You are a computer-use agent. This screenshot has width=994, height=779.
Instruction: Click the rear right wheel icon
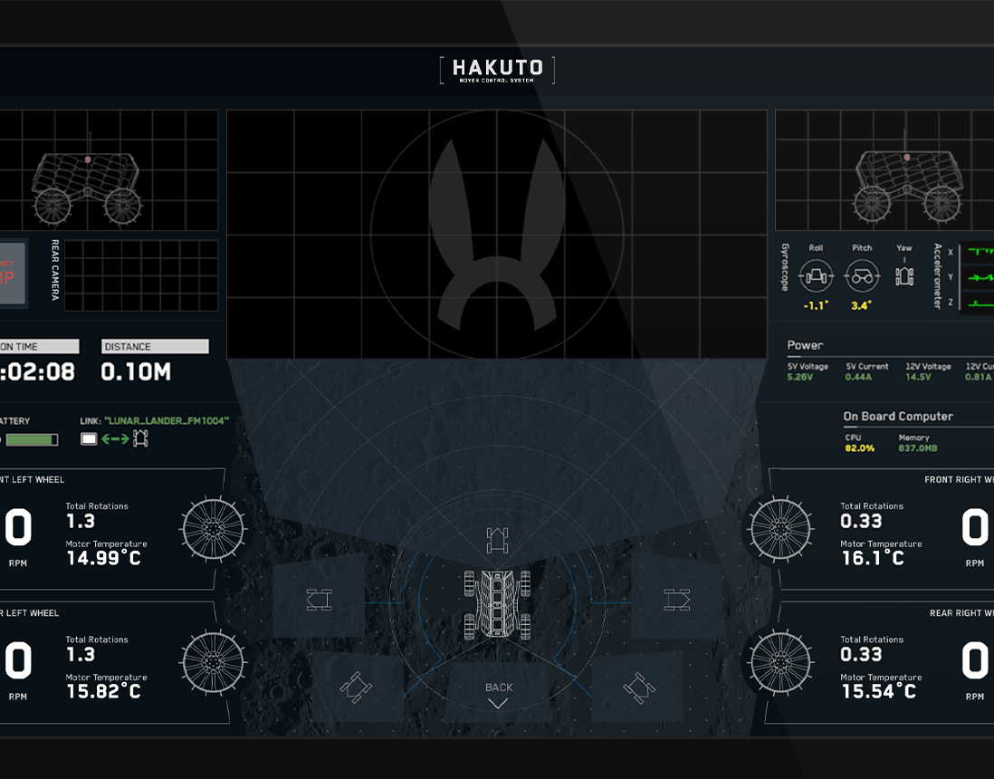(x=780, y=662)
